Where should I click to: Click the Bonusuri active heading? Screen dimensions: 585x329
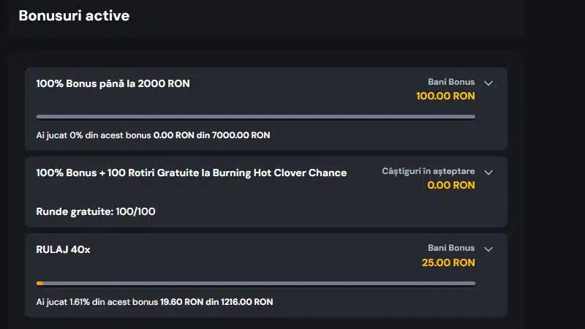(74, 15)
